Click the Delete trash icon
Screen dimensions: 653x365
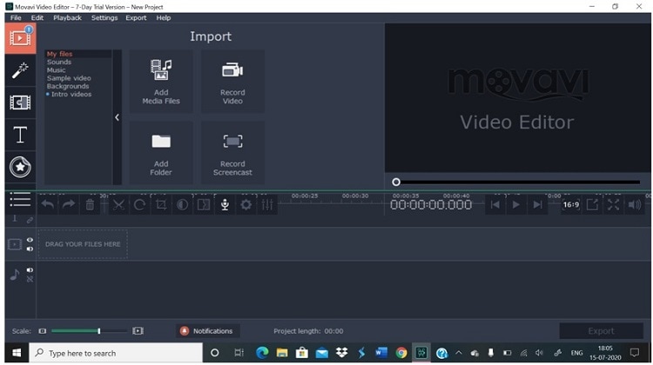[x=90, y=204]
